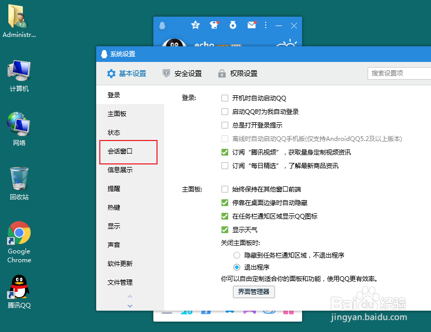The width and height of the screenshot is (431, 332).
Task: Open 回收站 recycle bin icon
Action: click(x=19, y=183)
